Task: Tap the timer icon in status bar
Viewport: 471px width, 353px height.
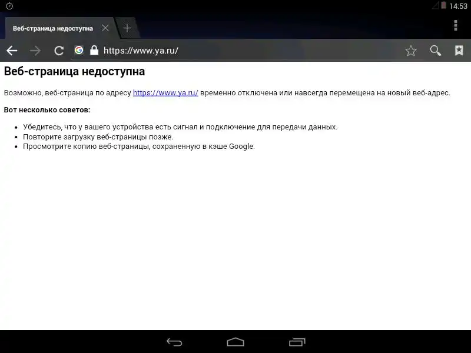Action: click(9, 6)
